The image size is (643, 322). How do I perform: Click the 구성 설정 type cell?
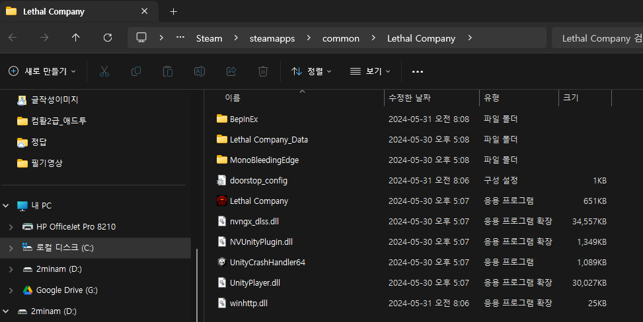[x=500, y=180]
